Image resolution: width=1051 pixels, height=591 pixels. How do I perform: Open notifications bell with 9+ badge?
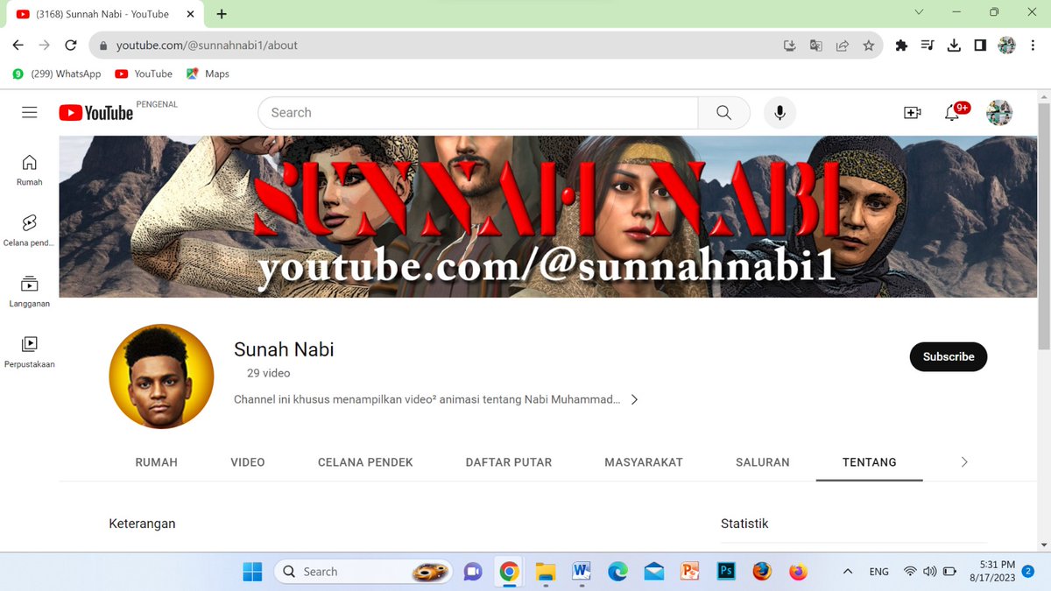(x=952, y=113)
